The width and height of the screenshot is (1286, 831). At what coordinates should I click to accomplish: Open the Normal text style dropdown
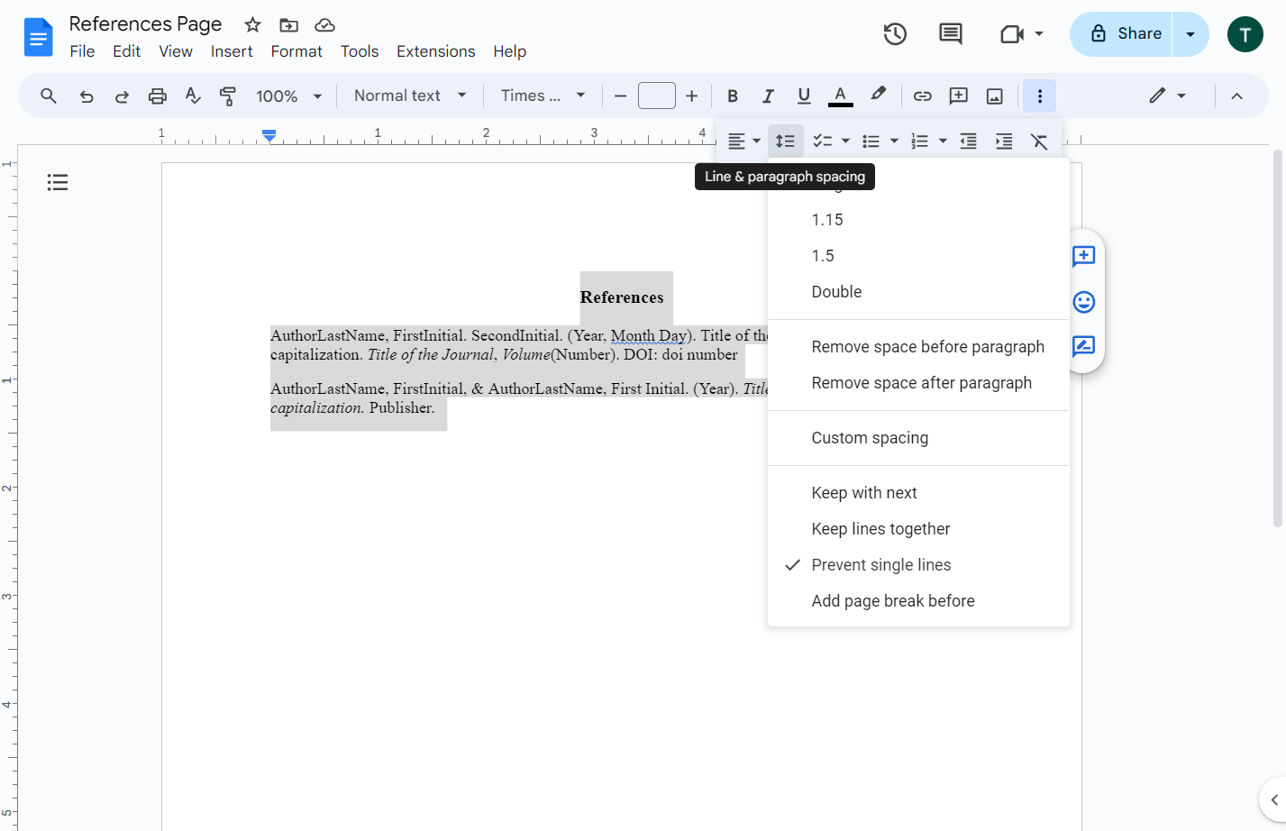[x=410, y=96]
